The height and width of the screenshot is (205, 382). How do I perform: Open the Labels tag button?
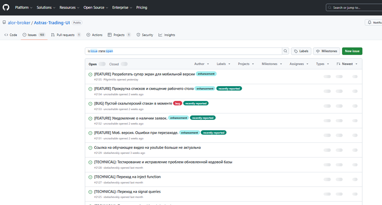301,51
